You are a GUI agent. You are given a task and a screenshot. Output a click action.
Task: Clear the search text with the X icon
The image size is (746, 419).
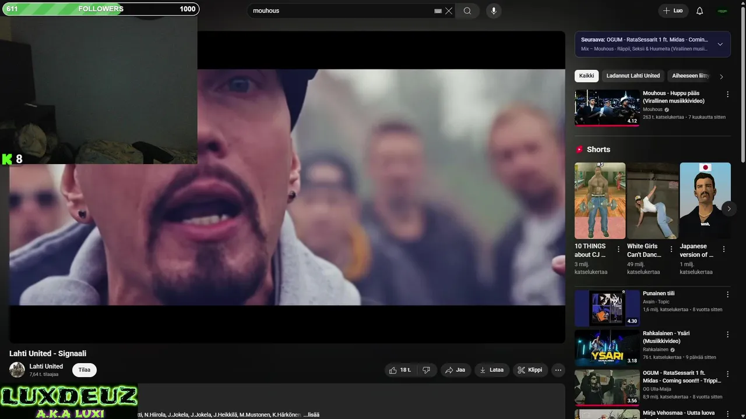click(449, 11)
